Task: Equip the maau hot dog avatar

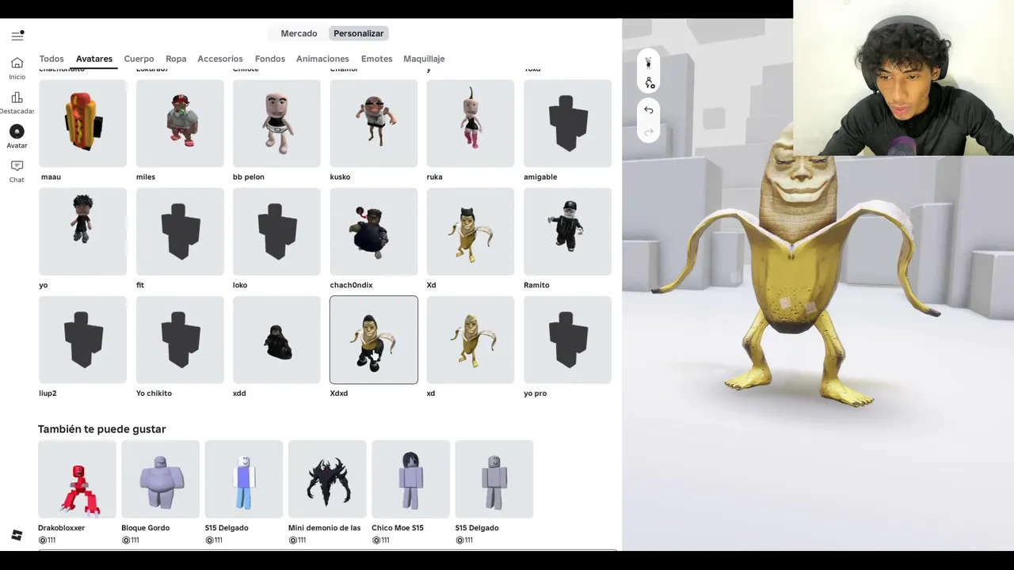Action: [82, 123]
